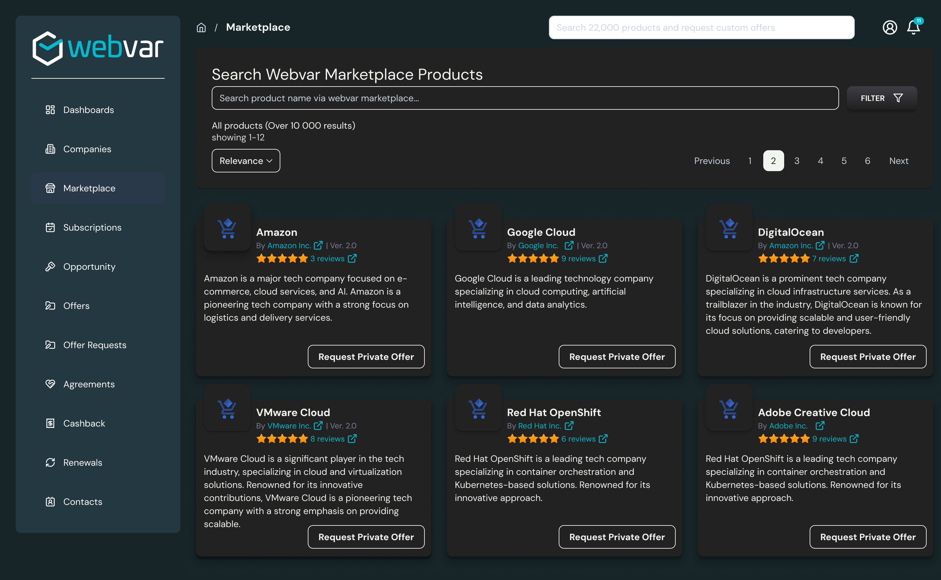Open the user profile icon
The image size is (941, 580).
pos(890,28)
